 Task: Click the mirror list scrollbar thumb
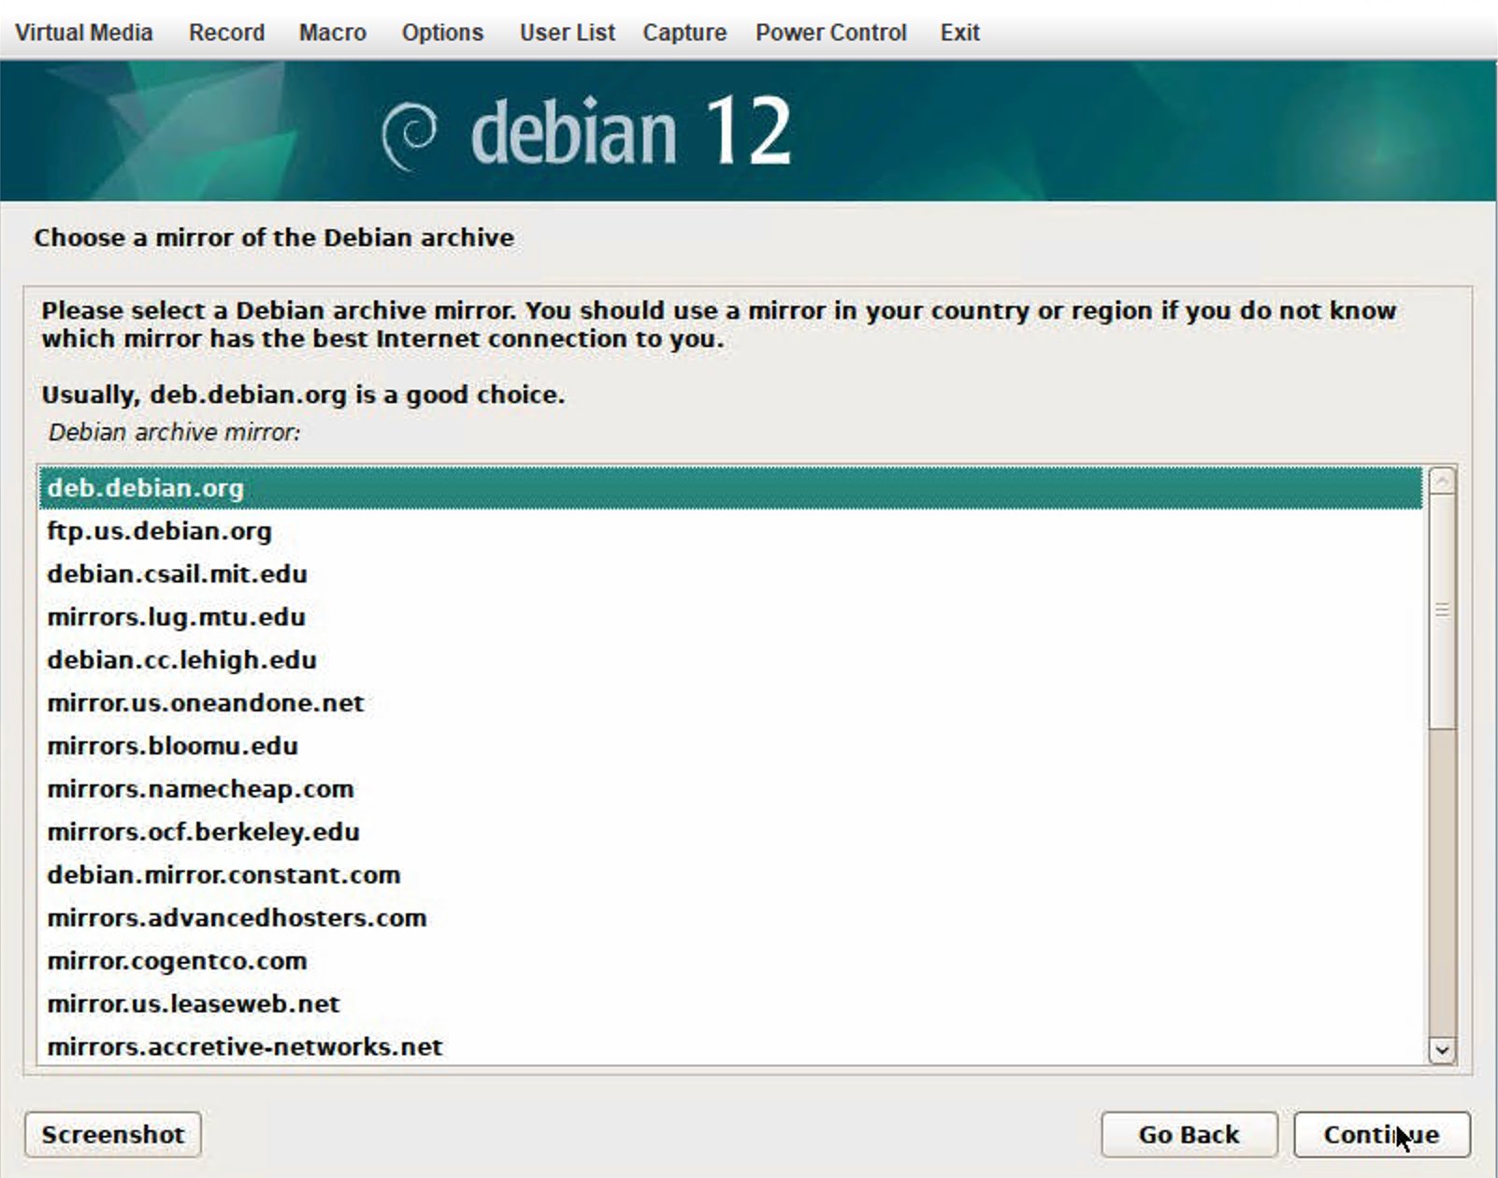coord(1442,610)
